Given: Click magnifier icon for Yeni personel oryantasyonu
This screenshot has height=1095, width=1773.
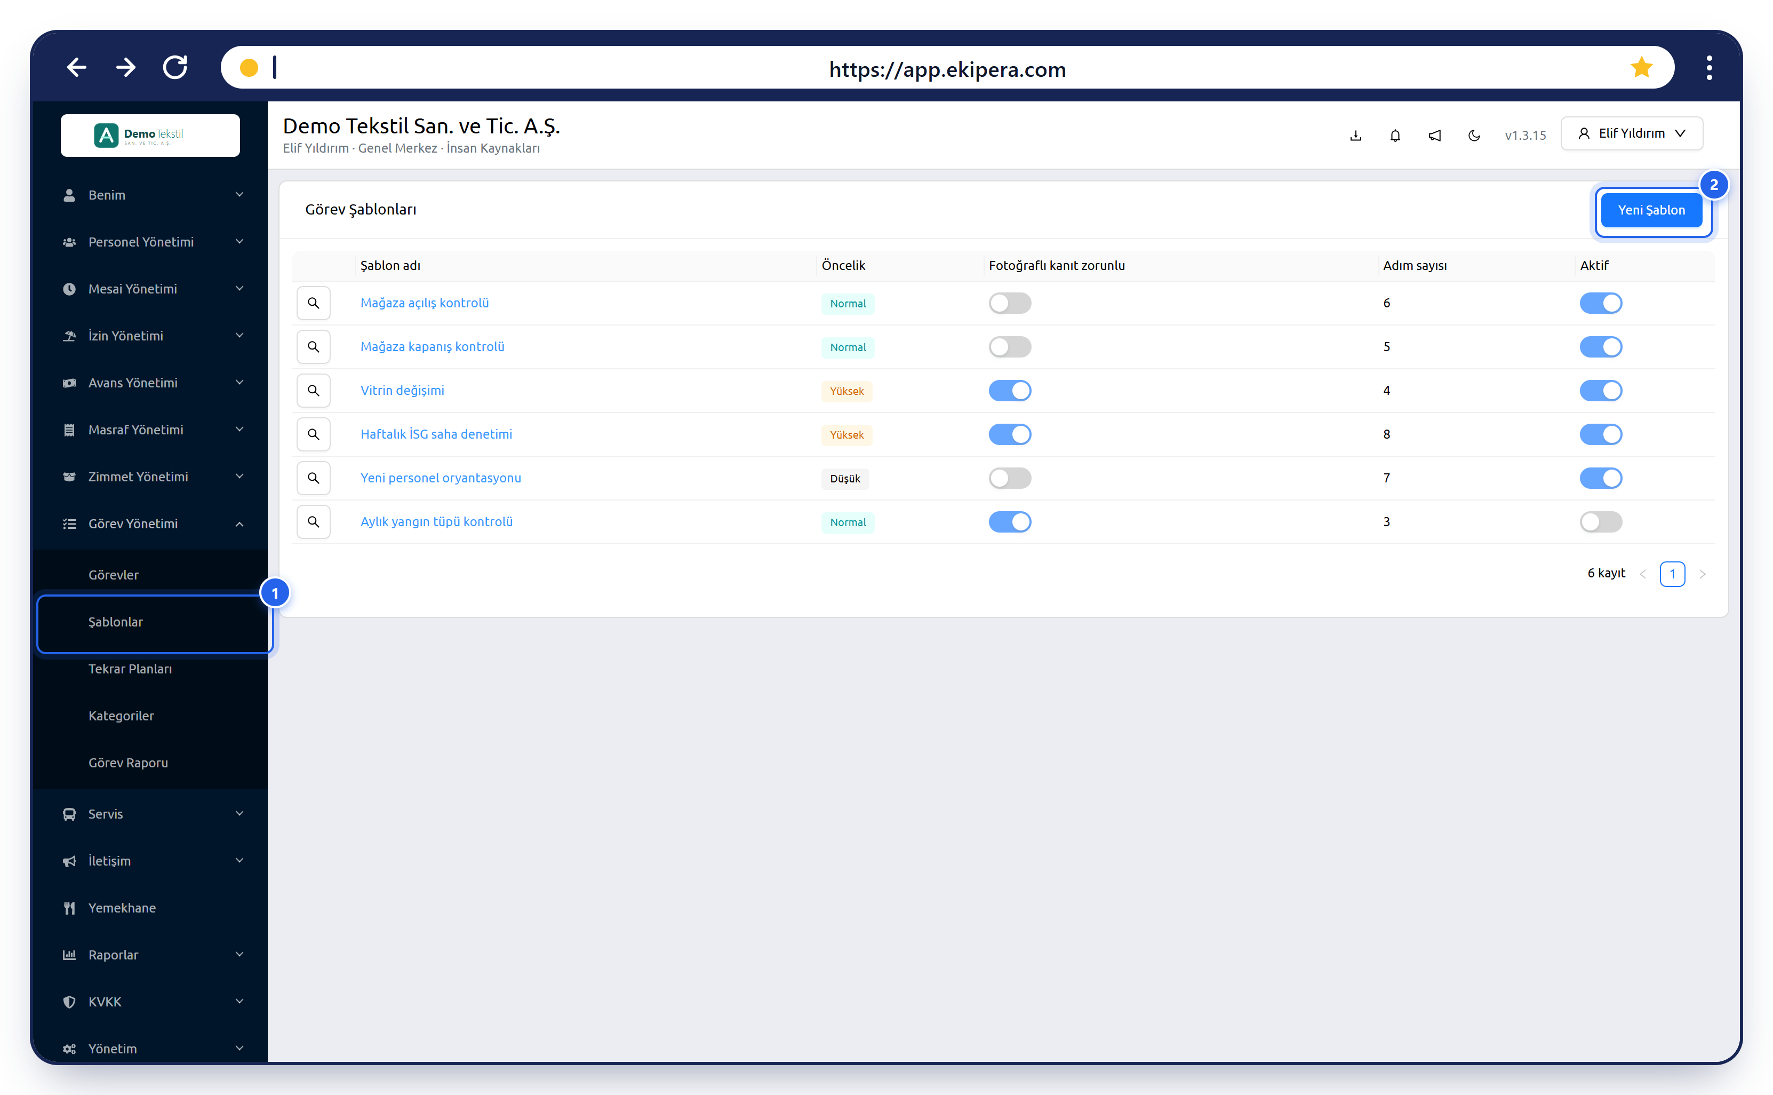Looking at the screenshot, I should point(313,478).
